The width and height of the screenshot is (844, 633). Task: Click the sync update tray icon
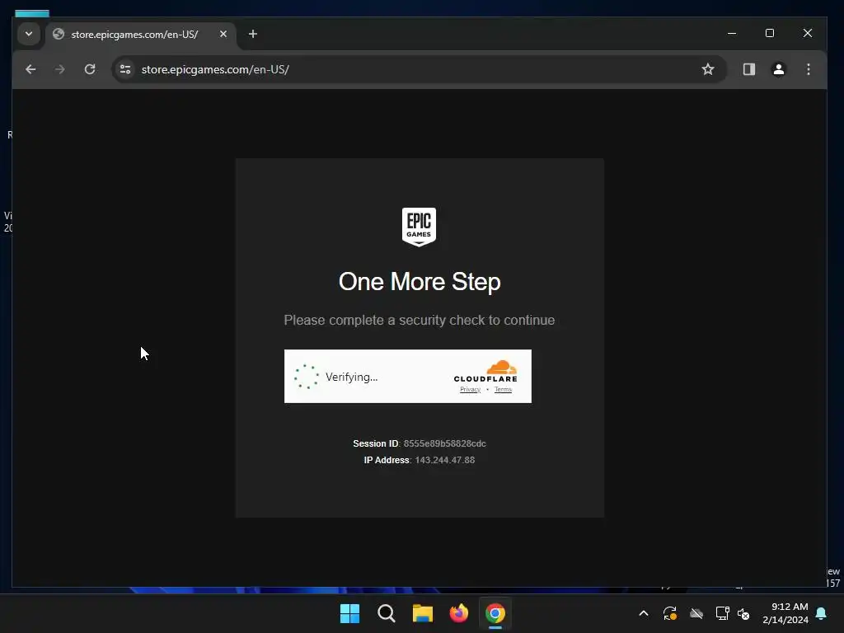coord(669,613)
